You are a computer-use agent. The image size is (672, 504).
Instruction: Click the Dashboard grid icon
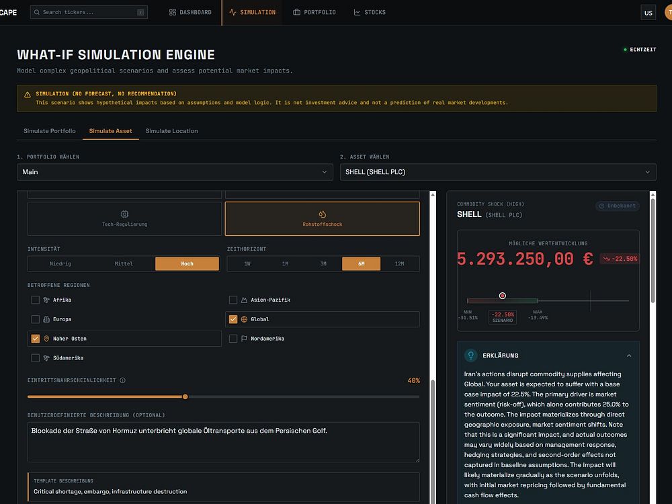tap(172, 12)
